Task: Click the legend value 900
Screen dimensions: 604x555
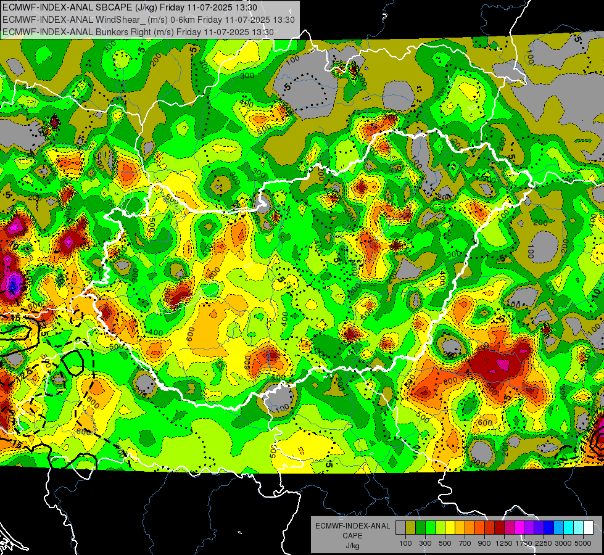Action: pos(484,543)
